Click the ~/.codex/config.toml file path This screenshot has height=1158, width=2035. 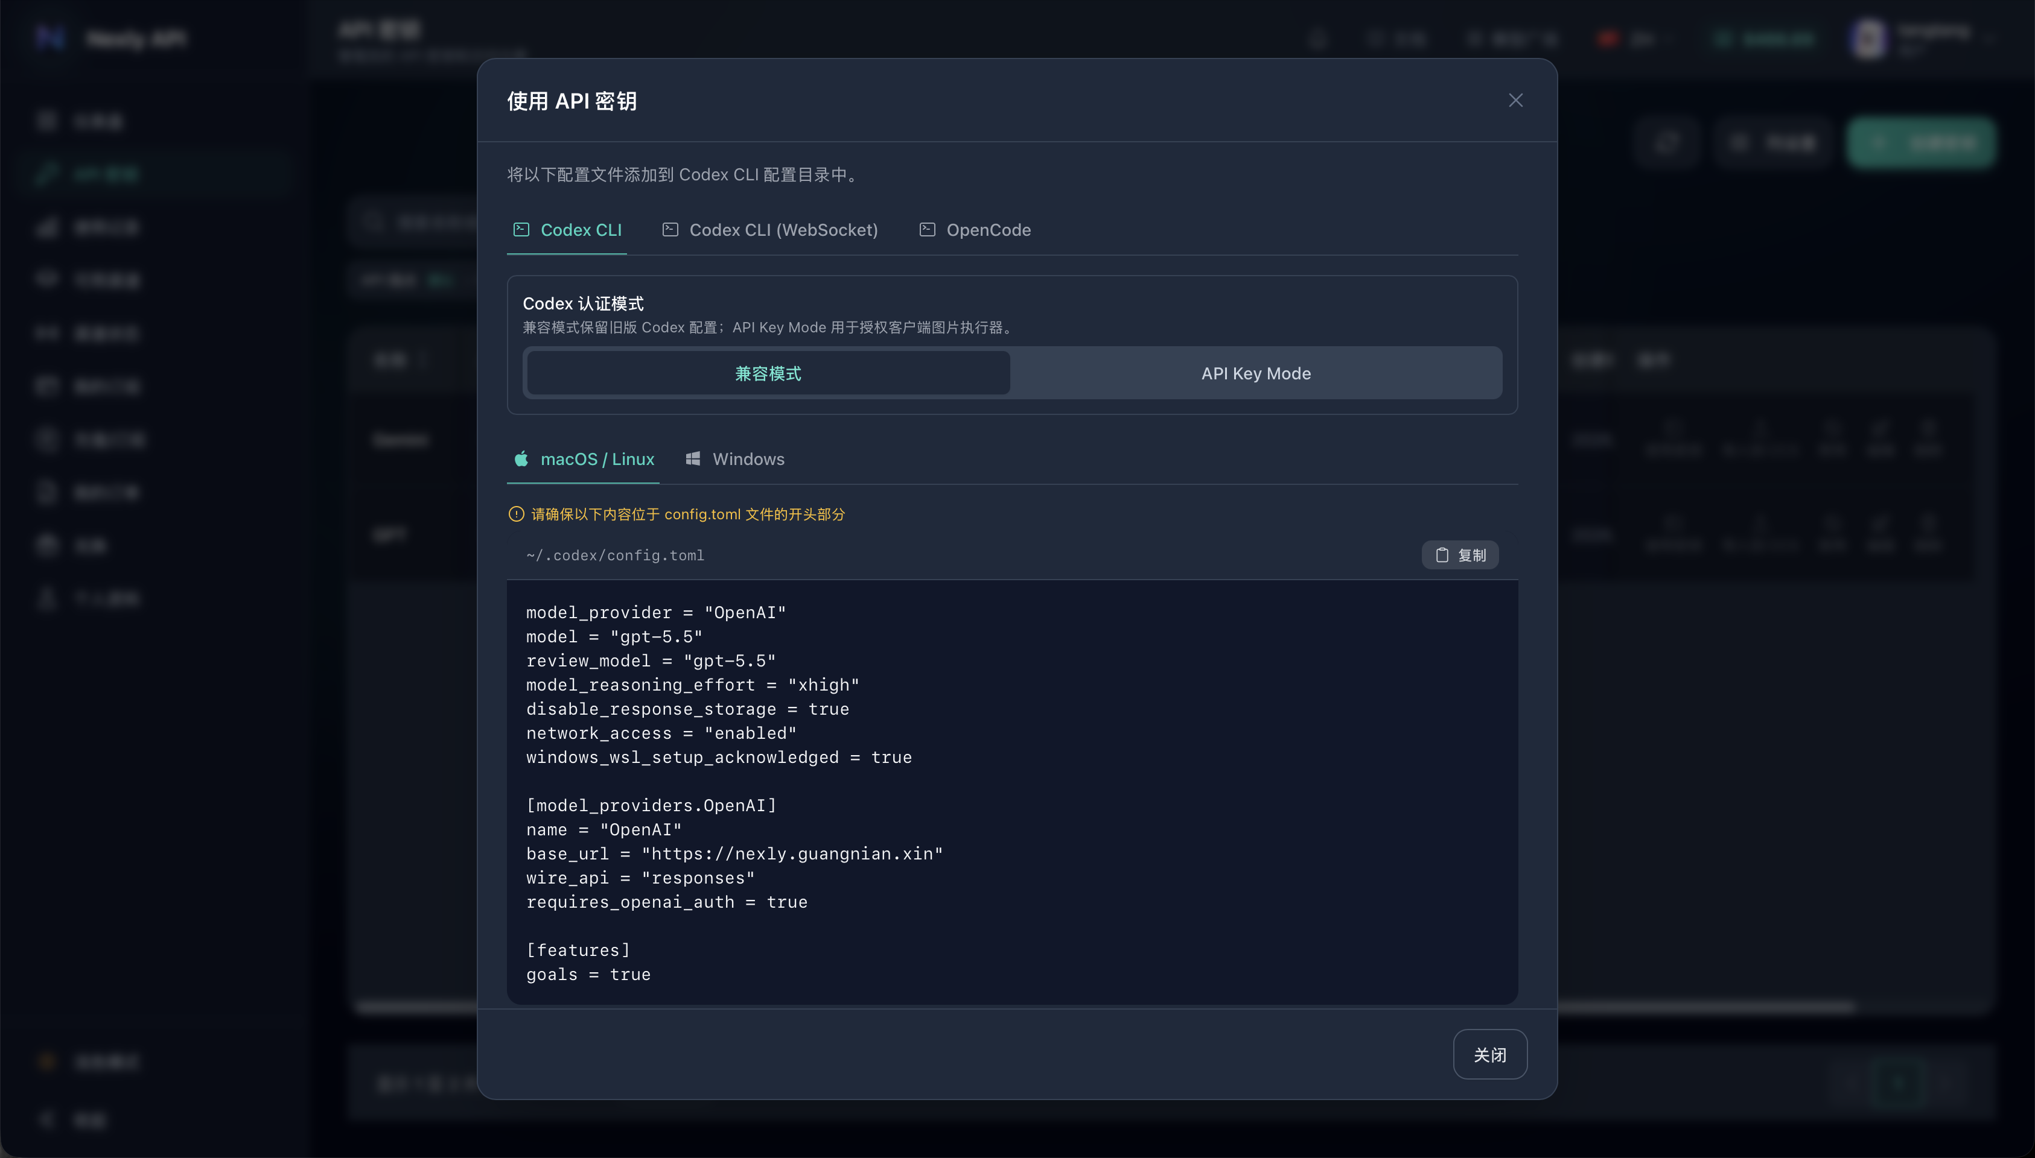[x=615, y=555]
